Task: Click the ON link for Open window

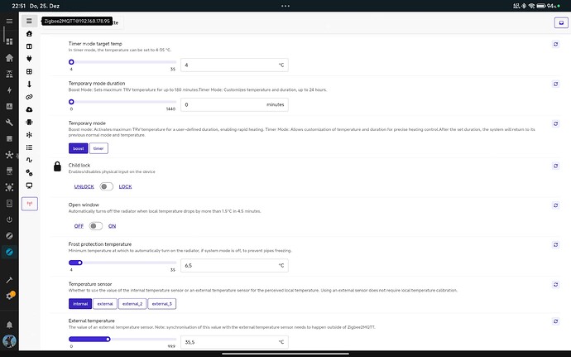Action: [113, 226]
